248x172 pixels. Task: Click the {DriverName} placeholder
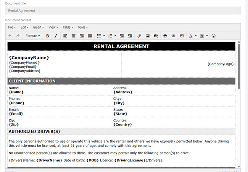49,160
